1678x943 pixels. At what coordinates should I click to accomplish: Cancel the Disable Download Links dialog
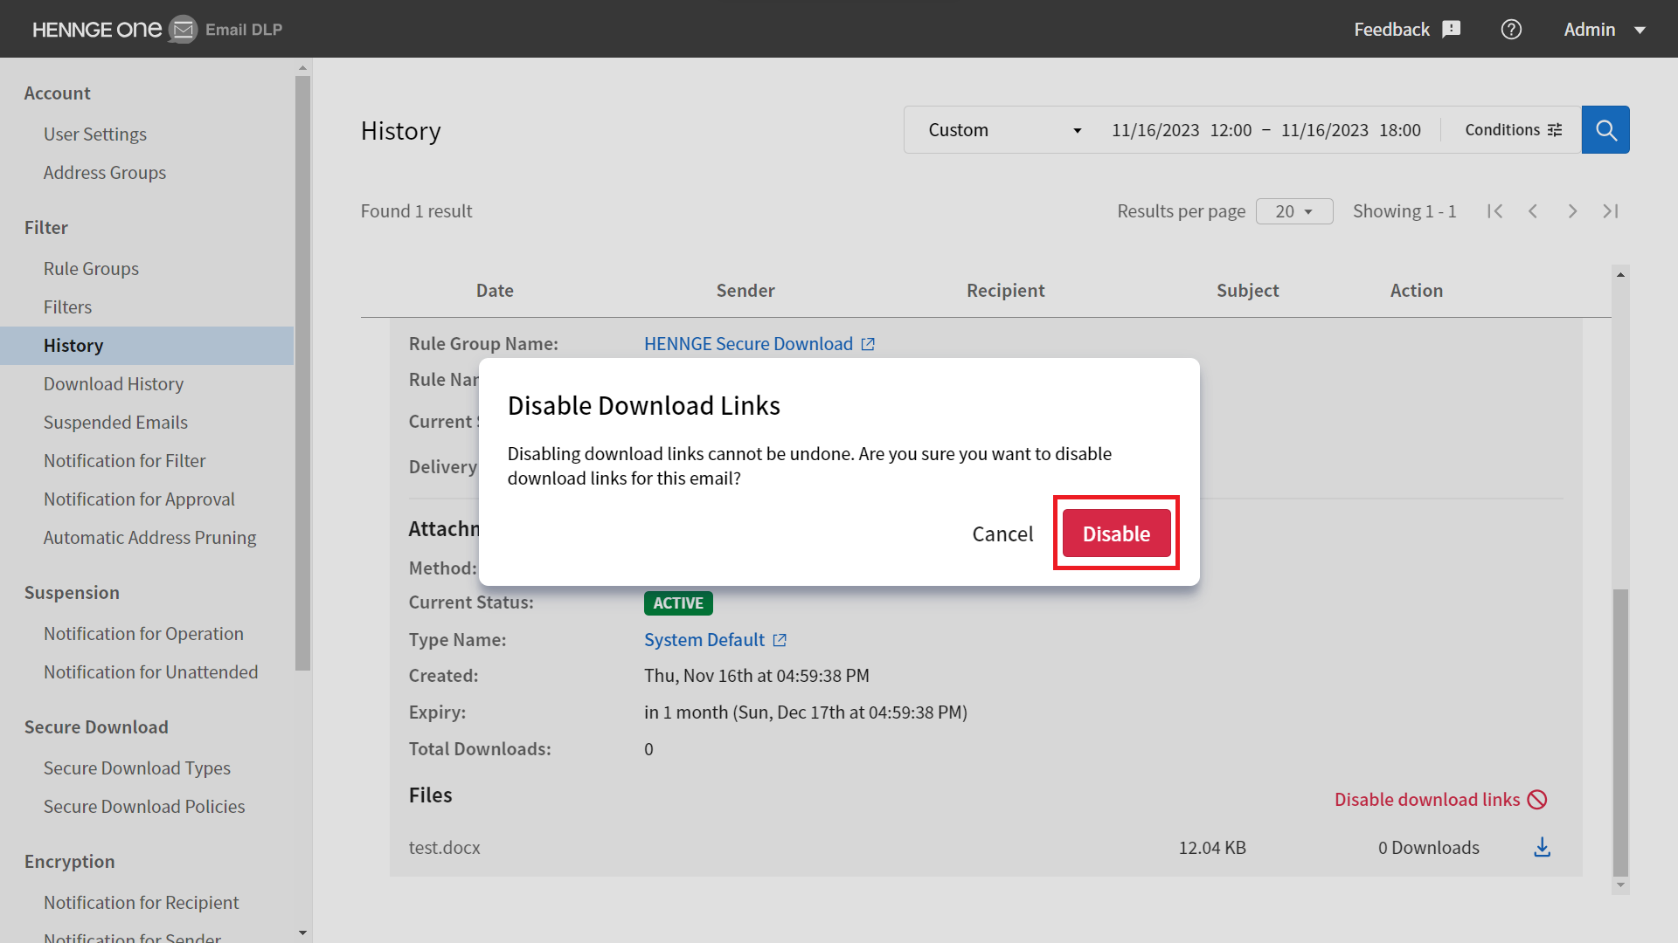click(1002, 533)
